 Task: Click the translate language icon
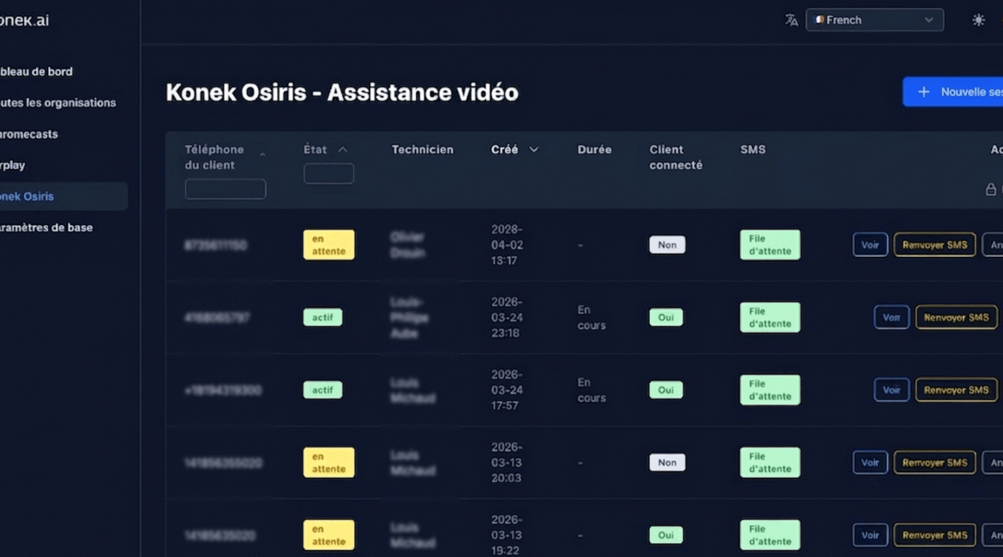click(x=791, y=20)
